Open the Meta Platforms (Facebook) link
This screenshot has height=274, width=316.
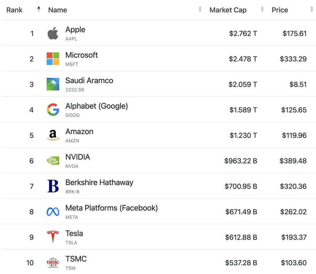(111, 208)
